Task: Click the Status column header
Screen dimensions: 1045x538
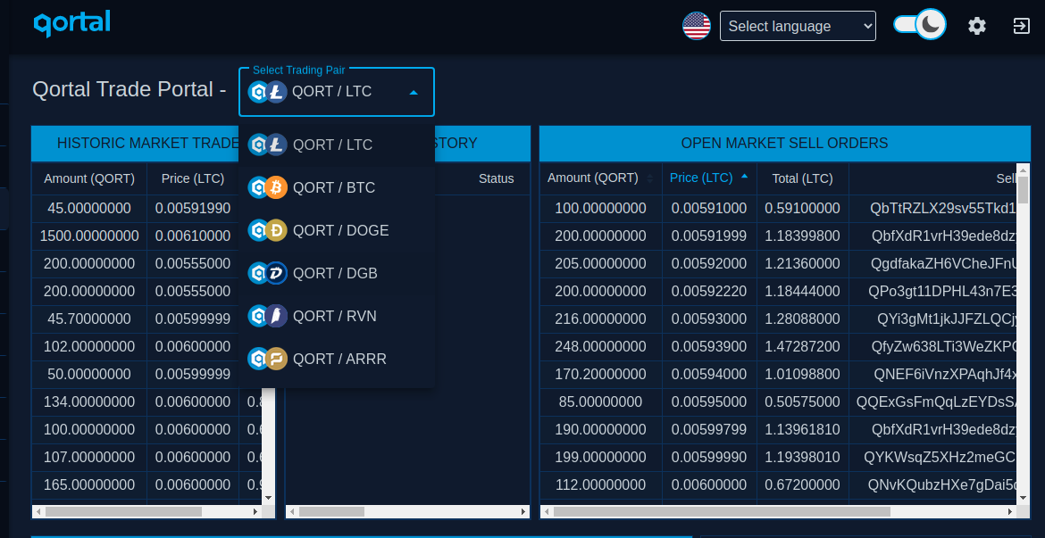Action: (x=496, y=178)
